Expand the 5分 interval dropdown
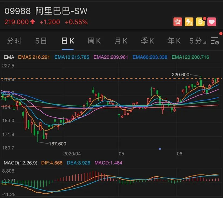The image size is (223, 198). click(198, 41)
